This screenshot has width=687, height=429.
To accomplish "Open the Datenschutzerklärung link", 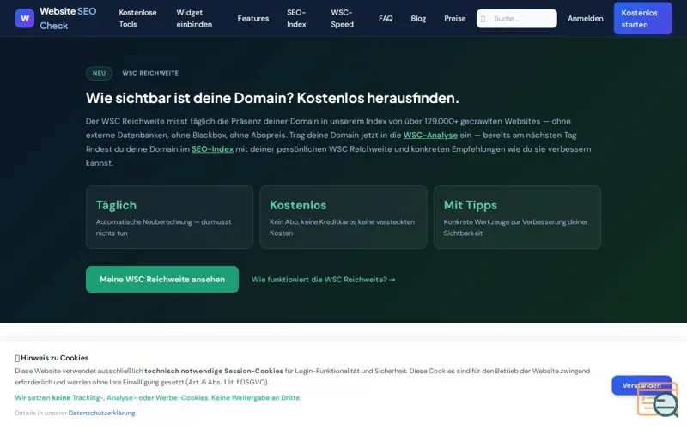I will pos(101,413).
